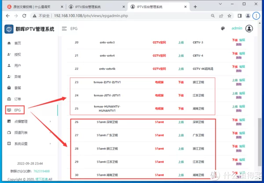
Task: Select the 51zmt source cell of row 29
Action: [159, 162]
